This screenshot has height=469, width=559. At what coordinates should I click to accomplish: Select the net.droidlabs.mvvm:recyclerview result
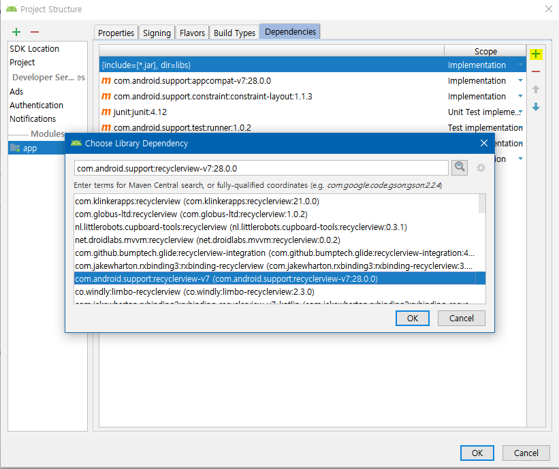coord(276,240)
